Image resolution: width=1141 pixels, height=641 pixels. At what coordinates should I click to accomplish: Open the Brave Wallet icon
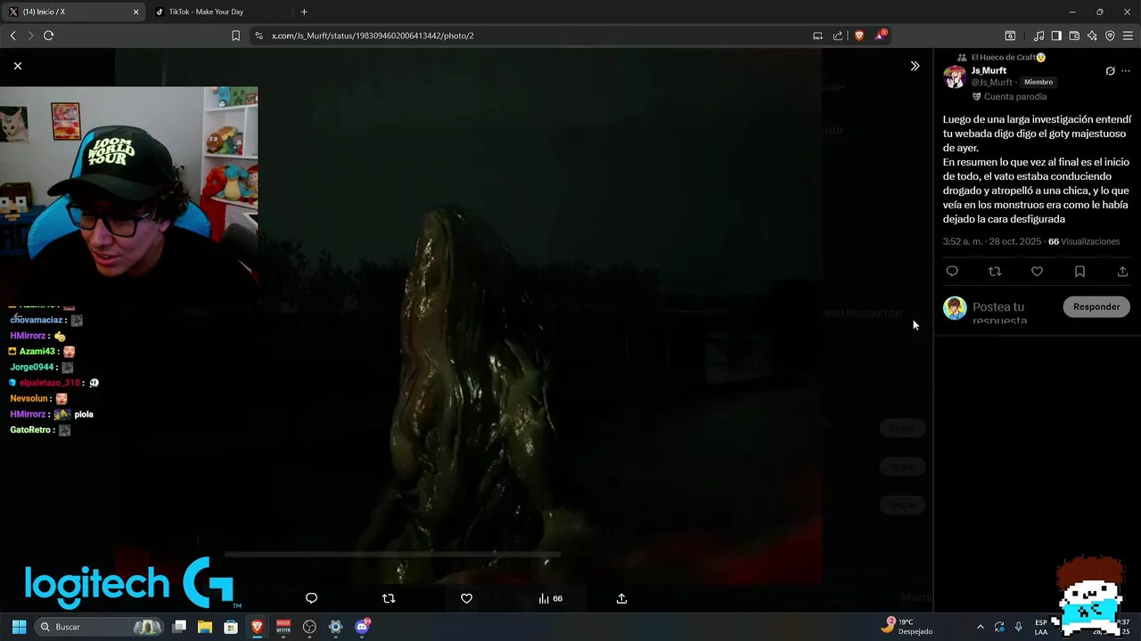tap(1074, 36)
